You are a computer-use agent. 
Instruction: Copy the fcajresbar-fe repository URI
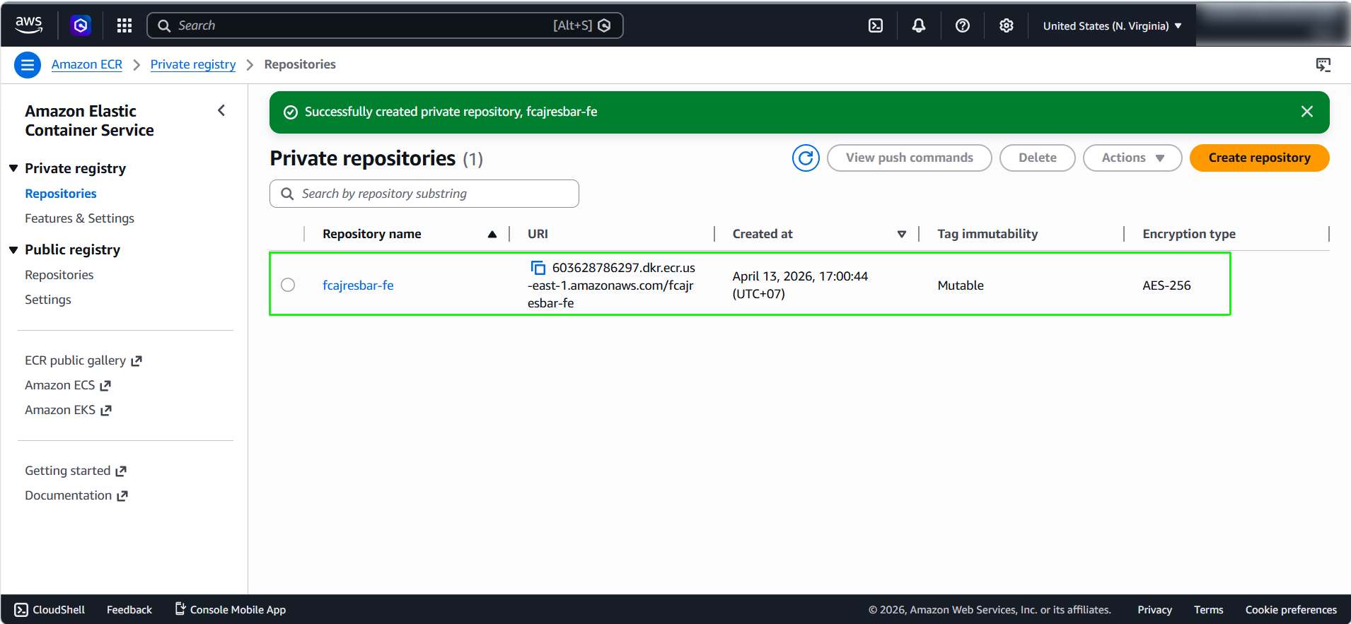pyautogui.click(x=538, y=268)
